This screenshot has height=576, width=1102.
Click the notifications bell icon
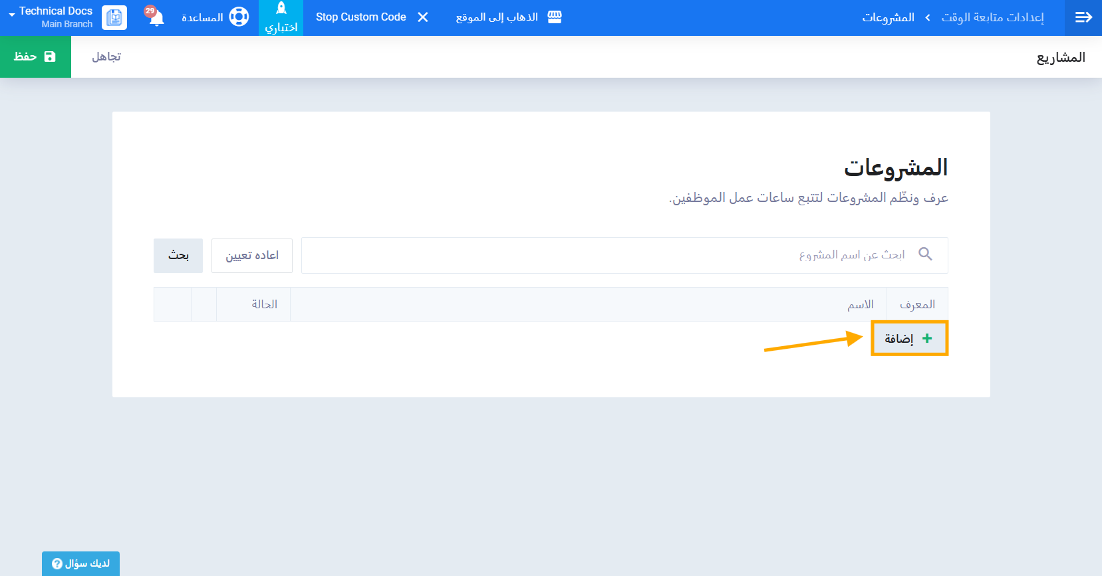156,18
